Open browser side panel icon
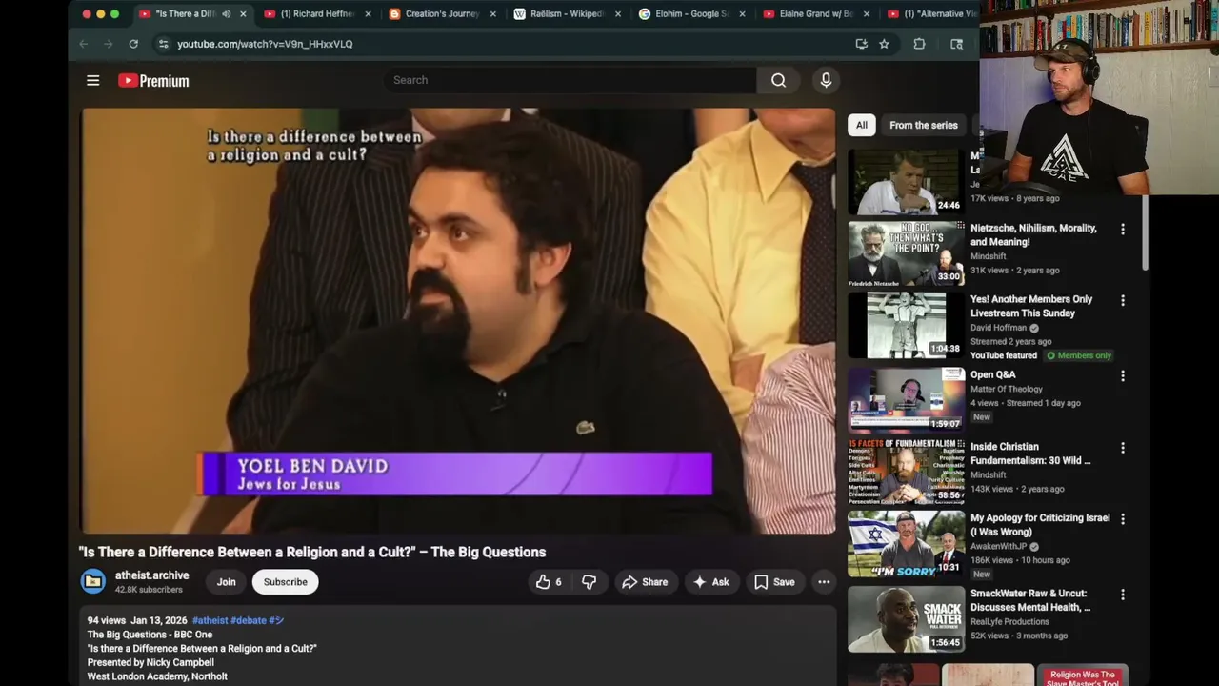Viewport: 1219px width, 686px height. click(x=956, y=44)
